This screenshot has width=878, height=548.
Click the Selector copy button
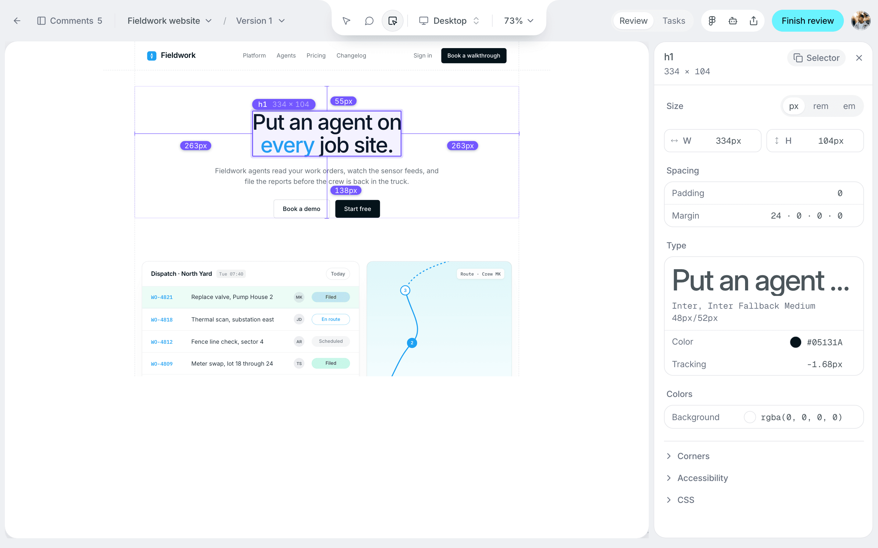[816, 58]
